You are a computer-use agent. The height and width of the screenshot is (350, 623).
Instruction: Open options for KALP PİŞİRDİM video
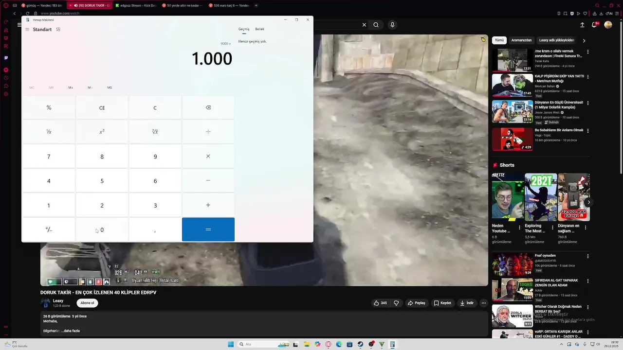[x=588, y=77]
